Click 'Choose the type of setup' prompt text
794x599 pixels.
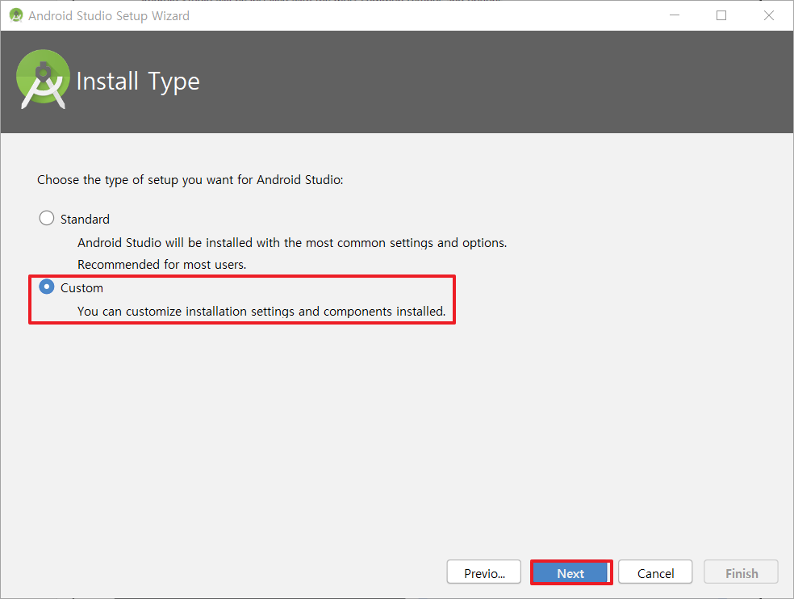(190, 180)
